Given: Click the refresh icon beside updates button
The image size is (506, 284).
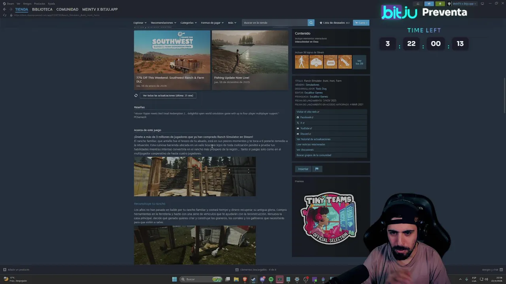Looking at the screenshot, I should point(136,95).
